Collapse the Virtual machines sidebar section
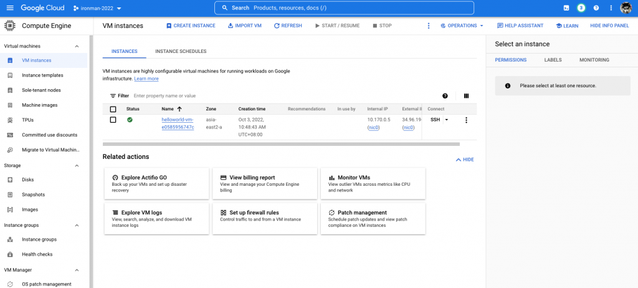This screenshot has height=288, width=638. coord(77,46)
